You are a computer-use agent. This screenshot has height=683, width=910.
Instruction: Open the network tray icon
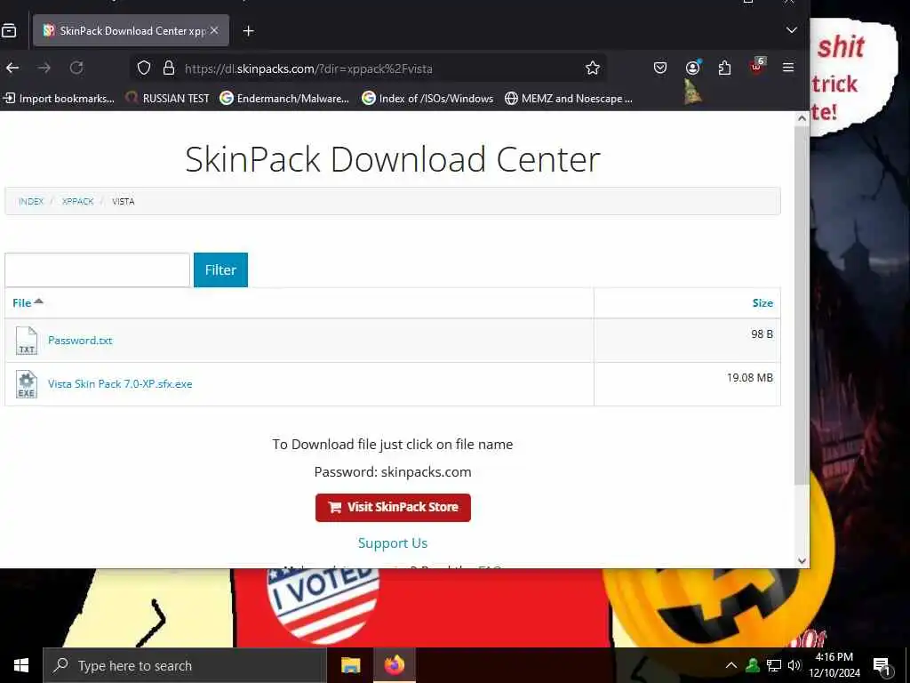point(774,665)
